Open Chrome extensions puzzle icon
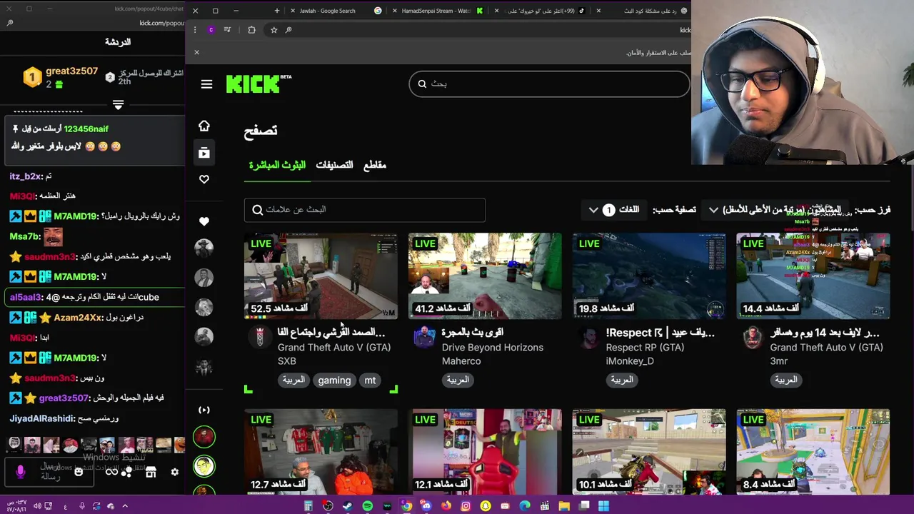Screen dimensions: 914x514 click(251, 30)
